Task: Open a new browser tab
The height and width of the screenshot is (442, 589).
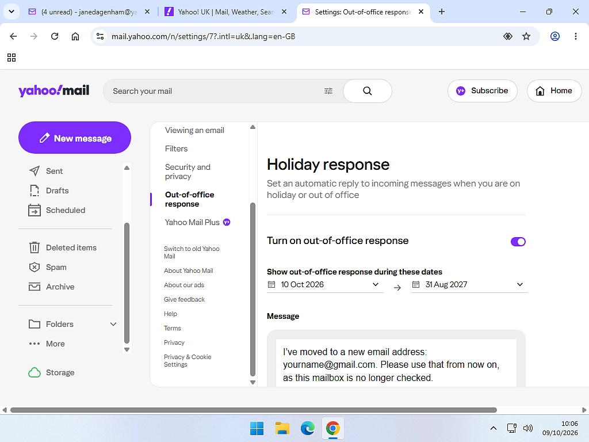Action: point(442,12)
